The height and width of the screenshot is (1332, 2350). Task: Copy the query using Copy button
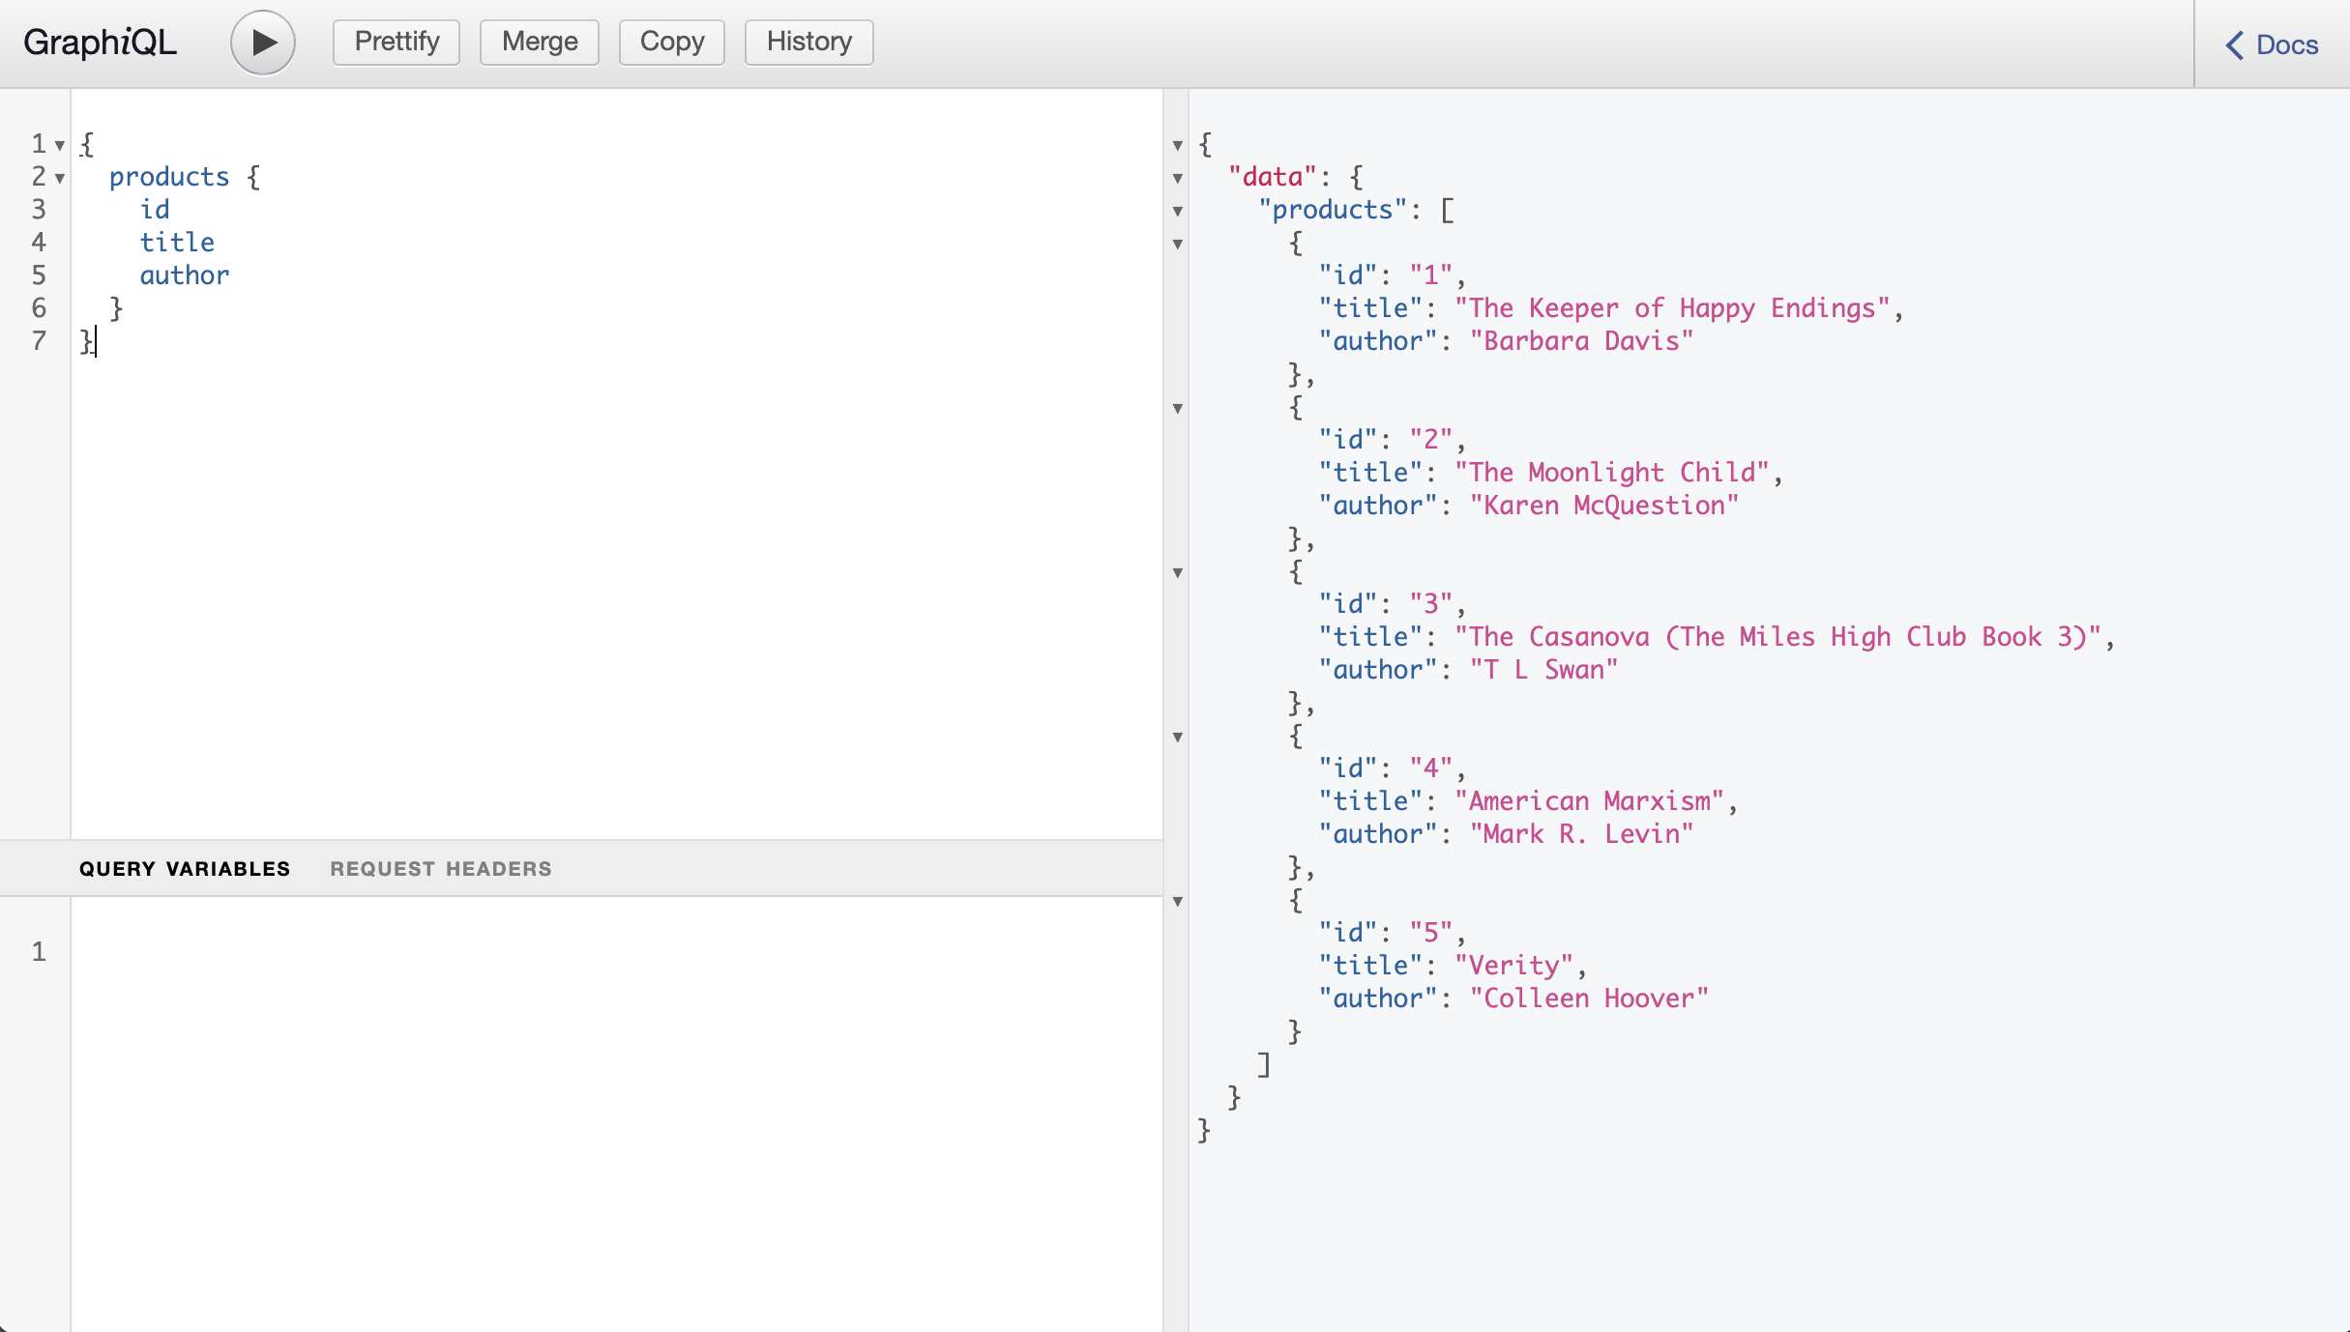click(x=671, y=42)
